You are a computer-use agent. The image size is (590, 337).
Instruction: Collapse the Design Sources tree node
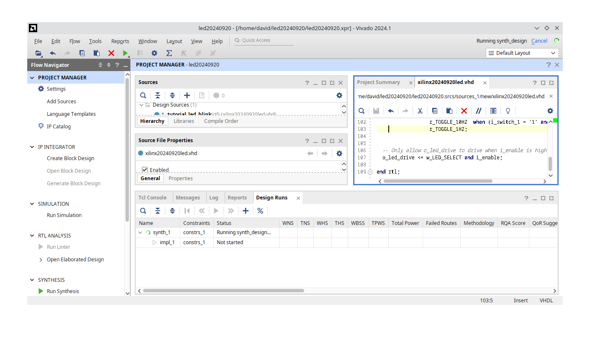tap(141, 105)
